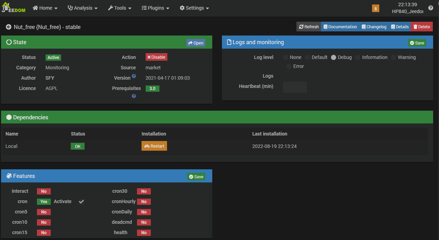This screenshot has height=240, width=439.
Task: Select the None log level
Action: click(x=285, y=57)
